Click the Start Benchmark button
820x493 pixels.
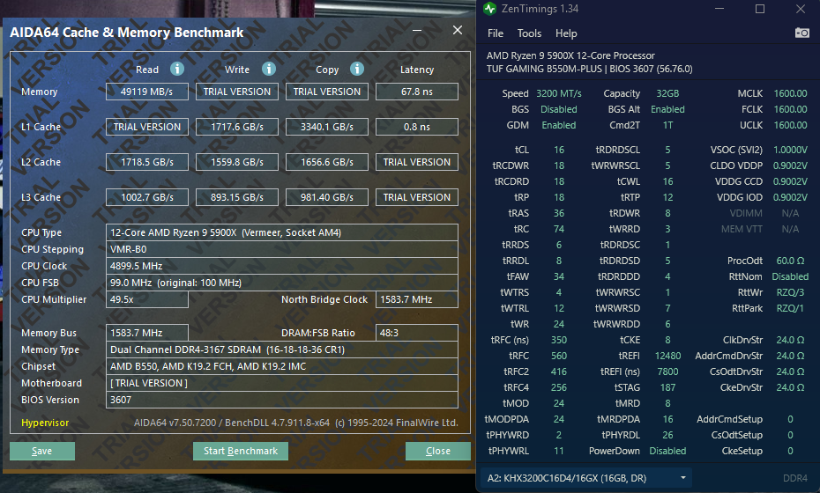point(241,451)
